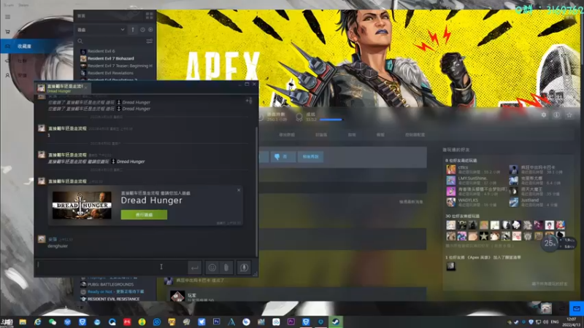Click the star avatar in friends grid

tap(484, 235)
